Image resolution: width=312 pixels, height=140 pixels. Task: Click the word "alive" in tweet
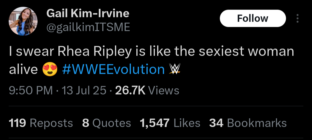[x=23, y=69]
